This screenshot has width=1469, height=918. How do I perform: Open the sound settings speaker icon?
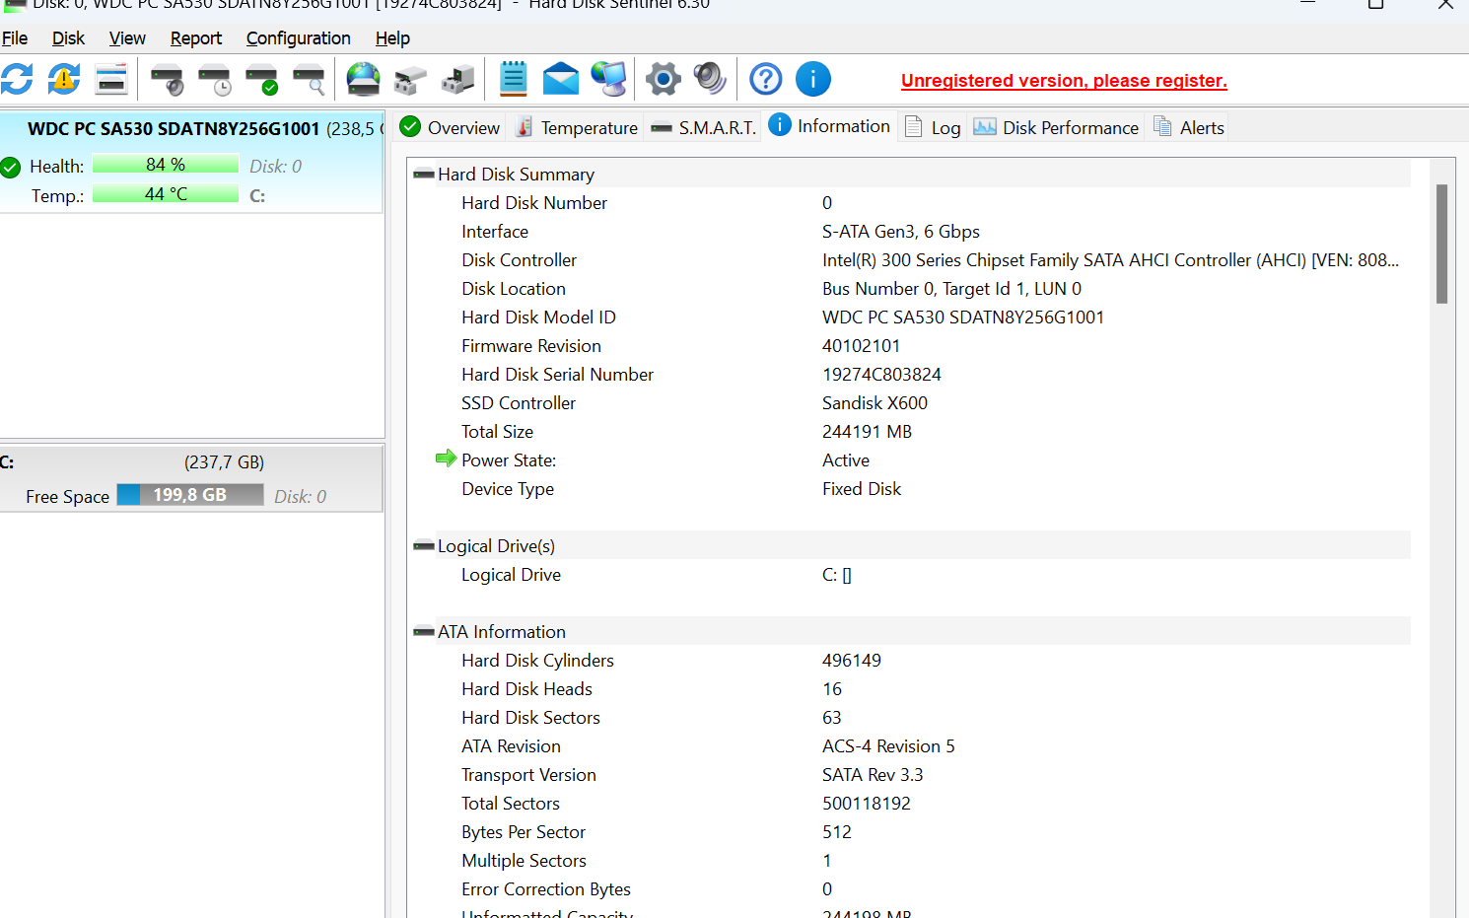(710, 79)
